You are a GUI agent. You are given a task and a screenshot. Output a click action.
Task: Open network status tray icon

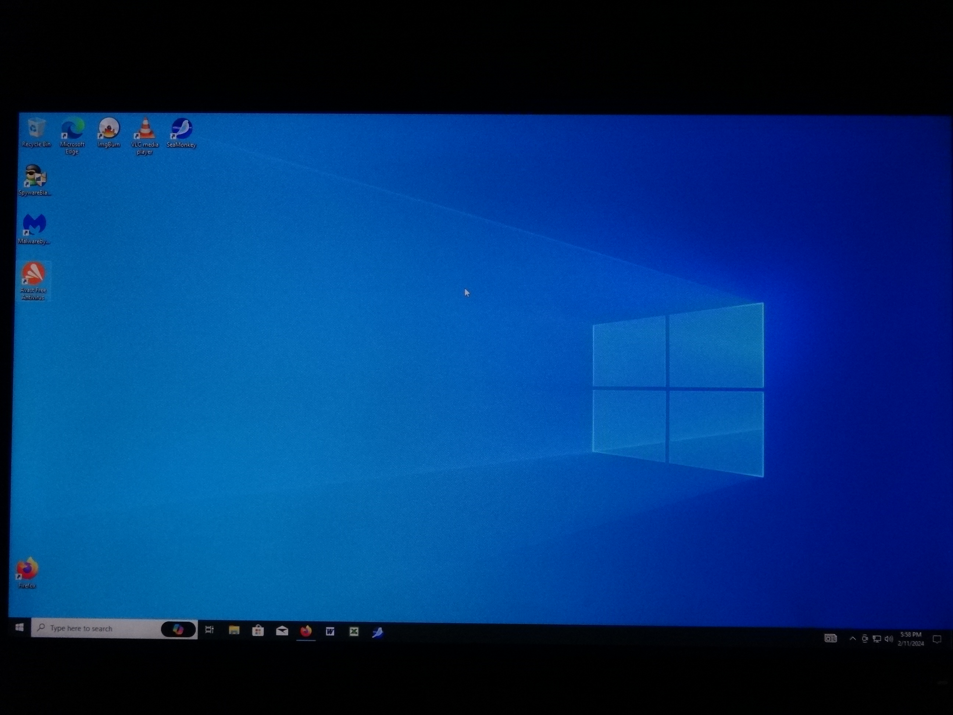click(876, 639)
